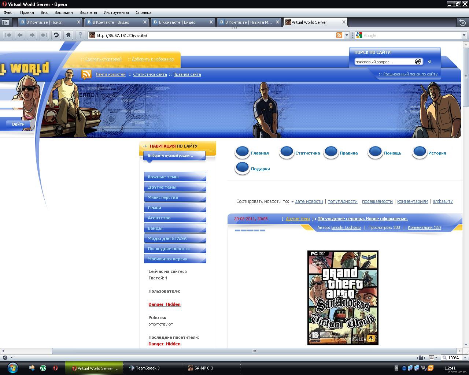Launch Opera from quick launch icon
The height and width of the screenshot is (375, 469).
(55, 368)
